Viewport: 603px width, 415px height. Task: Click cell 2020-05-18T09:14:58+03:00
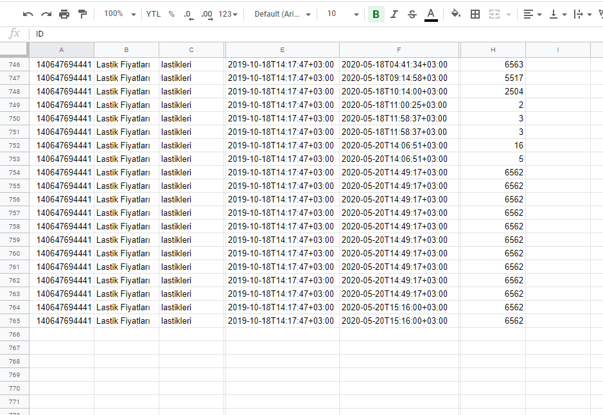coord(399,78)
